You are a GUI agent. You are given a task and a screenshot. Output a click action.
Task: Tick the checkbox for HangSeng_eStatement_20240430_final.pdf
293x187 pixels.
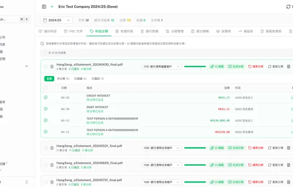(x=46, y=67)
